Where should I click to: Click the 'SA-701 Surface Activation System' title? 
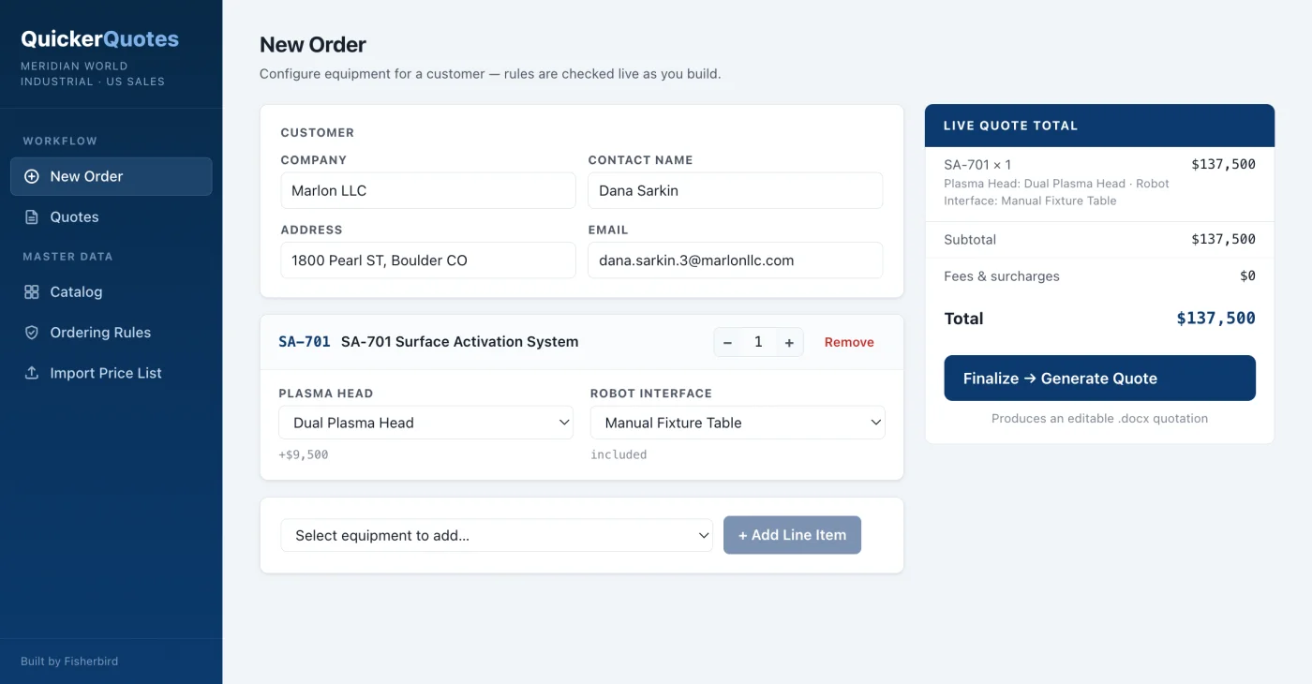click(459, 342)
